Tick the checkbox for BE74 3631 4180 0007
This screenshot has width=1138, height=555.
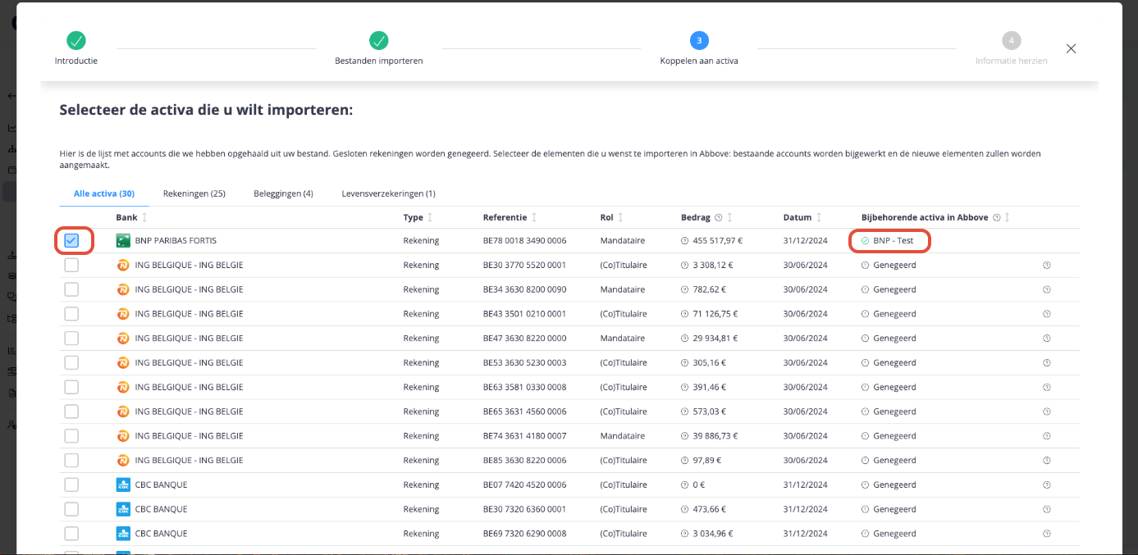point(71,435)
